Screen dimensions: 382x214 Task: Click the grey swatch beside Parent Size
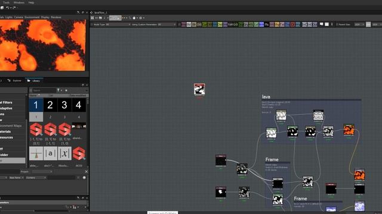[x=368, y=24]
